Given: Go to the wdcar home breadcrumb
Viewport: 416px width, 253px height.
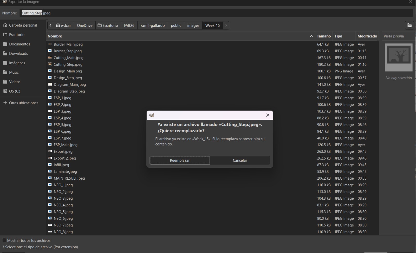Looking at the screenshot, I should tap(63, 25).
